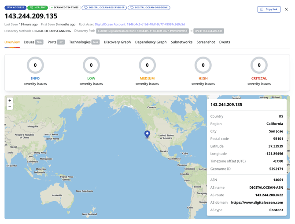Open the Discovery Graph tab
The width and height of the screenshot is (295, 224).
click(x=117, y=42)
